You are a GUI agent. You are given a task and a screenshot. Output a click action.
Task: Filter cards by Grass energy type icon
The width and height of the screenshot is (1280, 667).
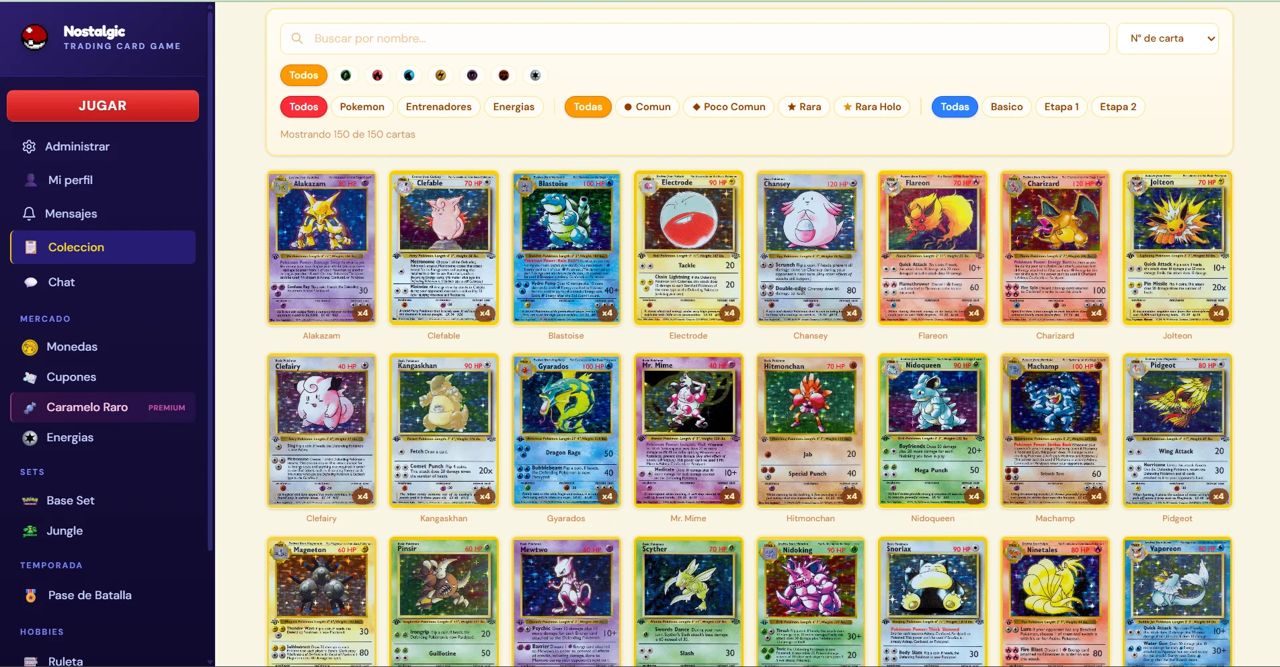[x=346, y=75]
